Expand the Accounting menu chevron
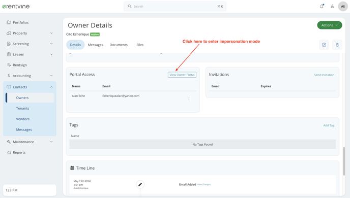350x198 pixels. [51, 76]
